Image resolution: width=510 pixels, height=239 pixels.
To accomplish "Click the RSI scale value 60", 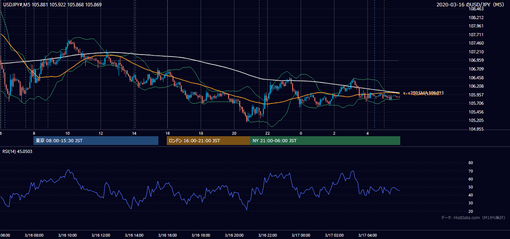I will click(470, 179).
